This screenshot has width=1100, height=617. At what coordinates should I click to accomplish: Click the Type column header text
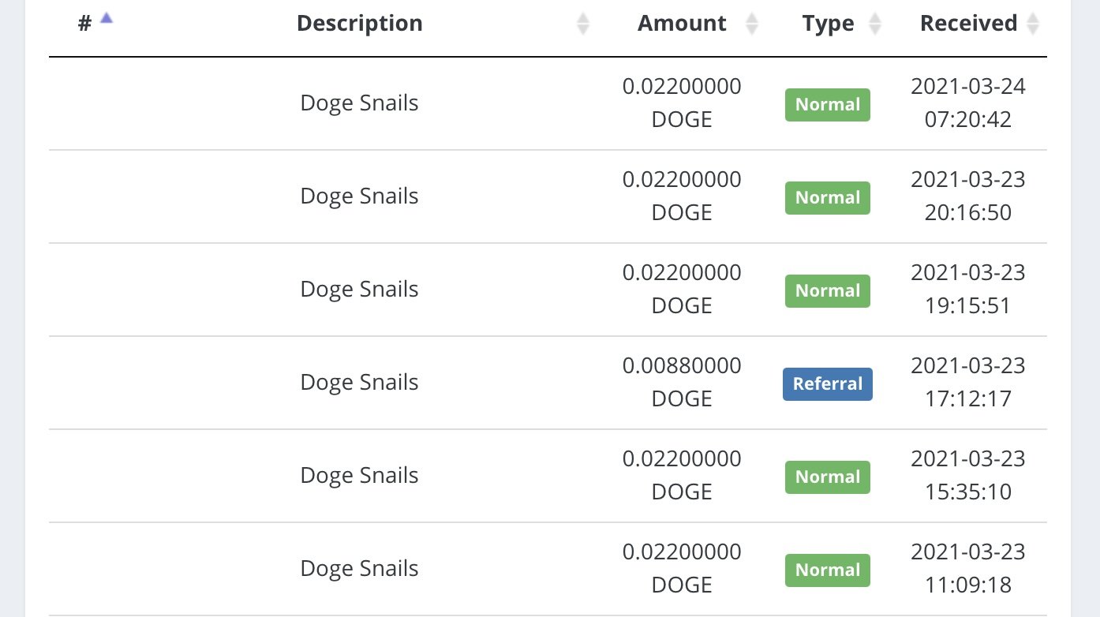point(828,24)
